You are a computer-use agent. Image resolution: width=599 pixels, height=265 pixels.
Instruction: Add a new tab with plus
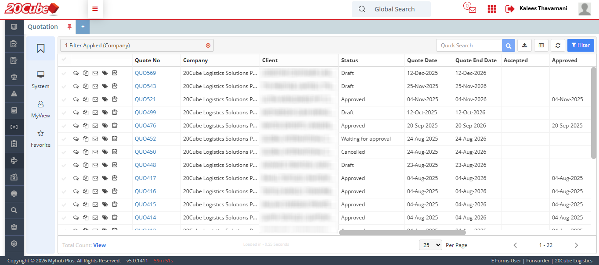click(x=83, y=27)
